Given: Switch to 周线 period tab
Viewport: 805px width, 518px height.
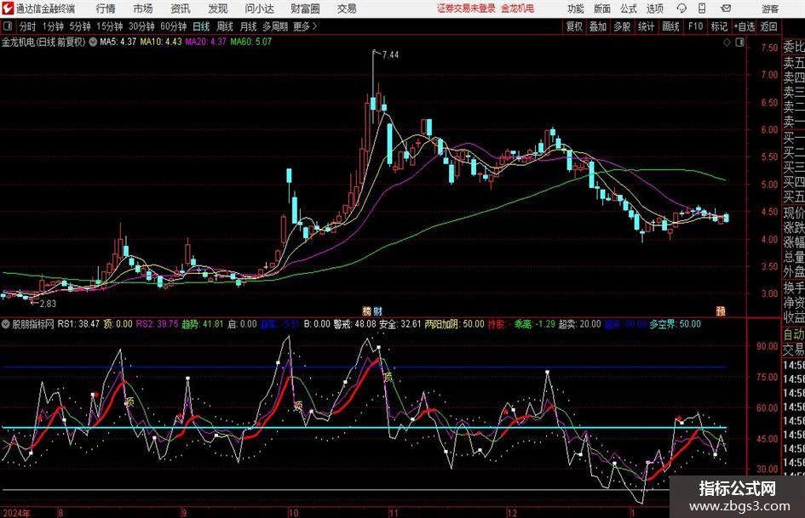Looking at the screenshot, I should point(224,26).
